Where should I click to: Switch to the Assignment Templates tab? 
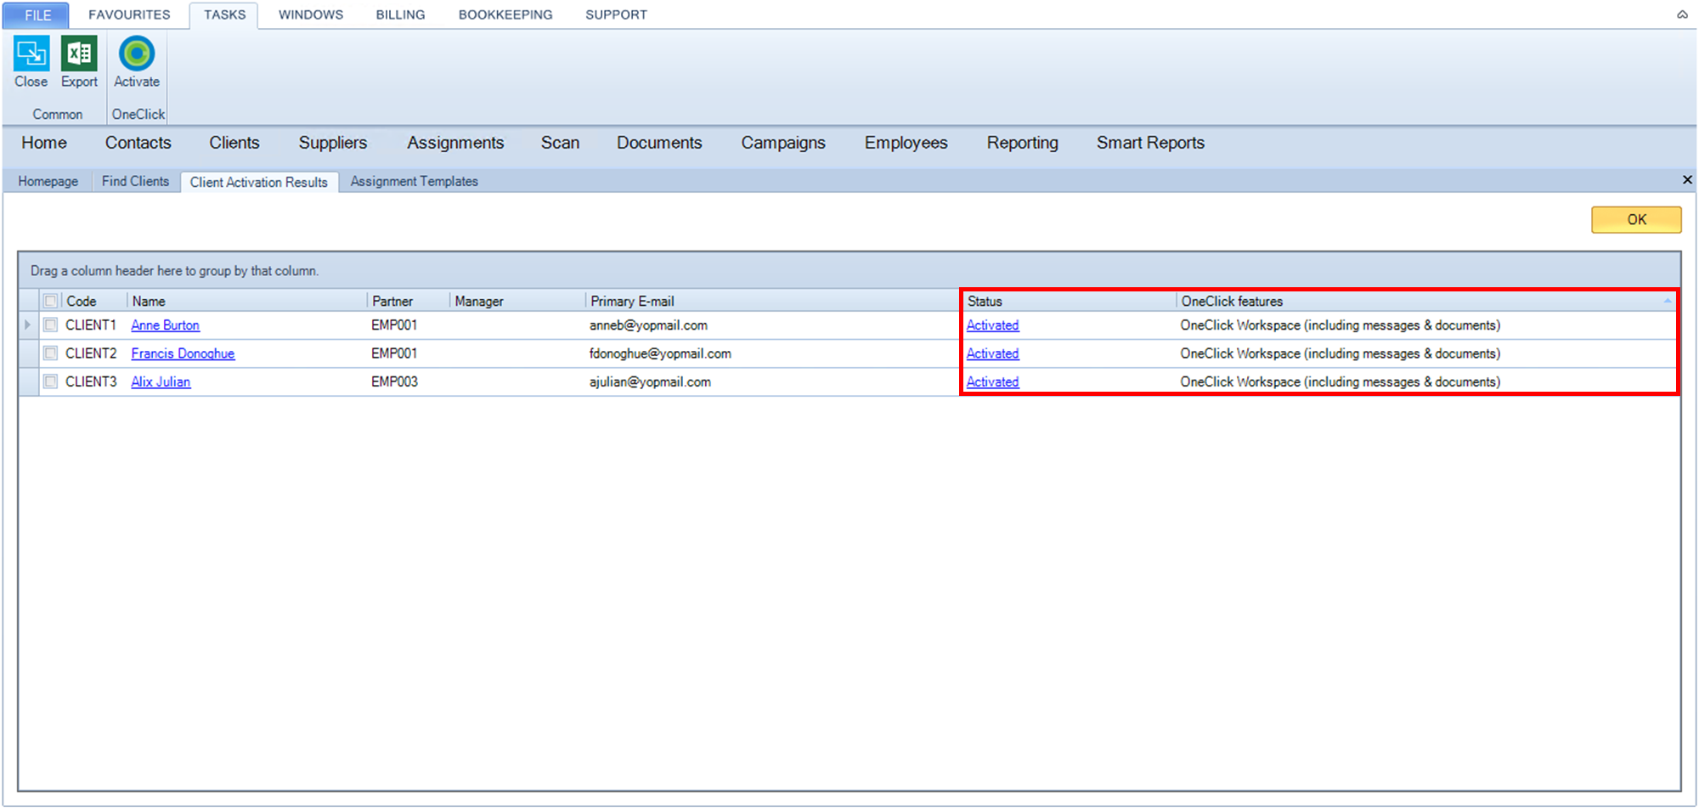point(414,181)
